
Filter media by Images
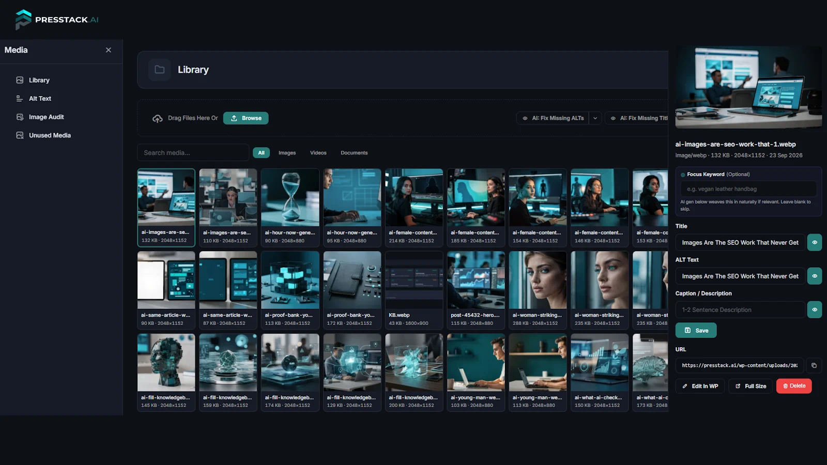(287, 153)
